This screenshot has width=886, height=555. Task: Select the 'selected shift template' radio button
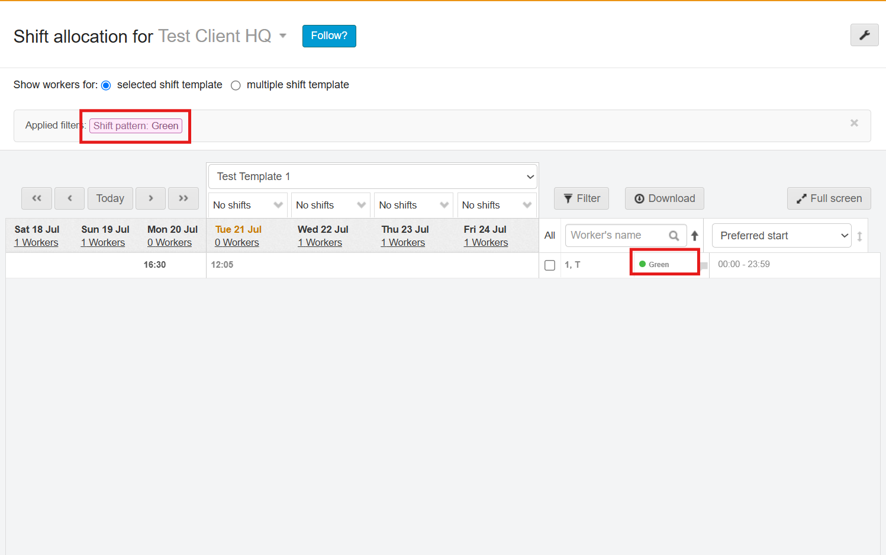click(x=106, y=85)
